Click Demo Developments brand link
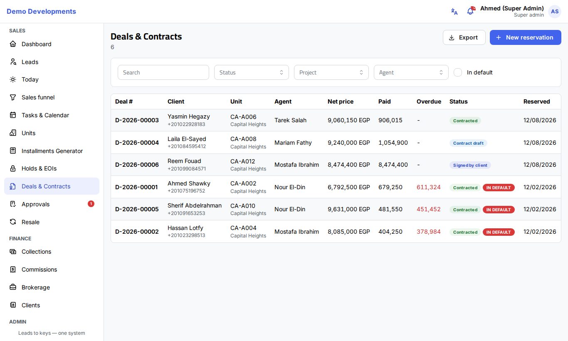 [41, 12]
